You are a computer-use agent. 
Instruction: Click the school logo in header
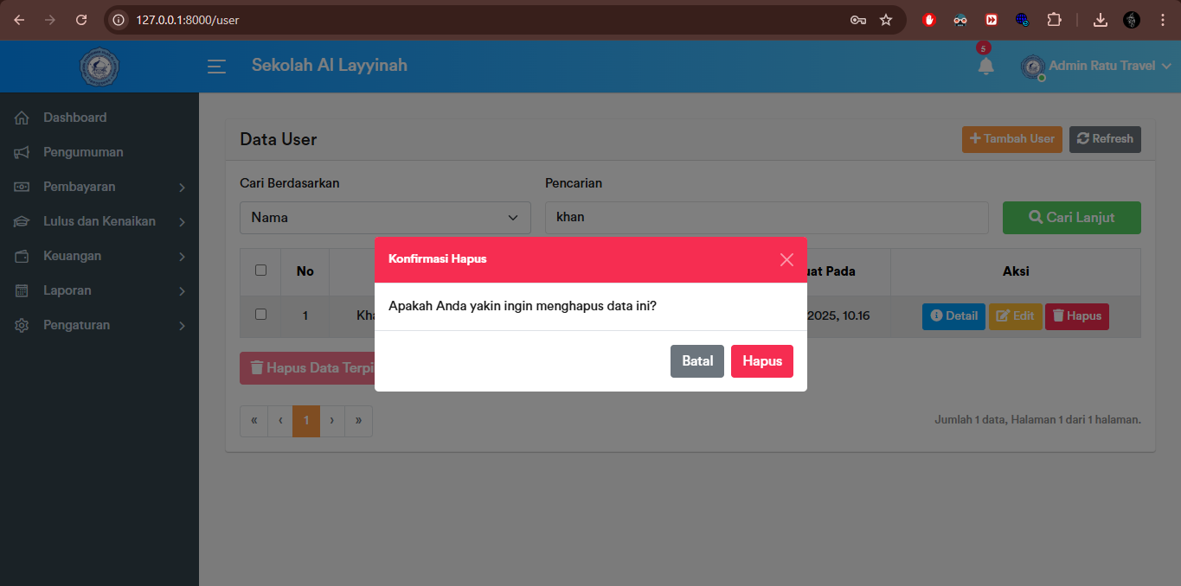(x=99, y=67)
